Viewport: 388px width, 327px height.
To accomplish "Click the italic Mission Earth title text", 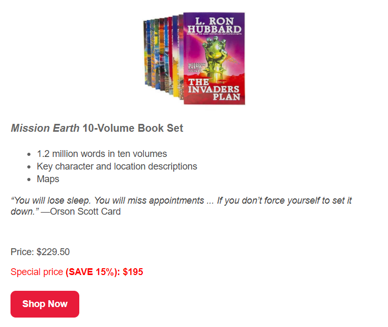I will [x=45, y=129].
